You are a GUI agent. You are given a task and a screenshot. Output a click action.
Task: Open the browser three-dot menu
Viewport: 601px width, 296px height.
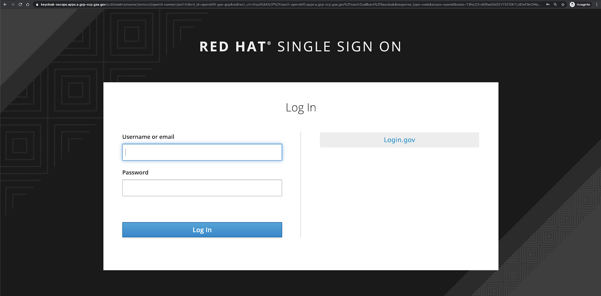pyautogui.click(x=596, y=4)
